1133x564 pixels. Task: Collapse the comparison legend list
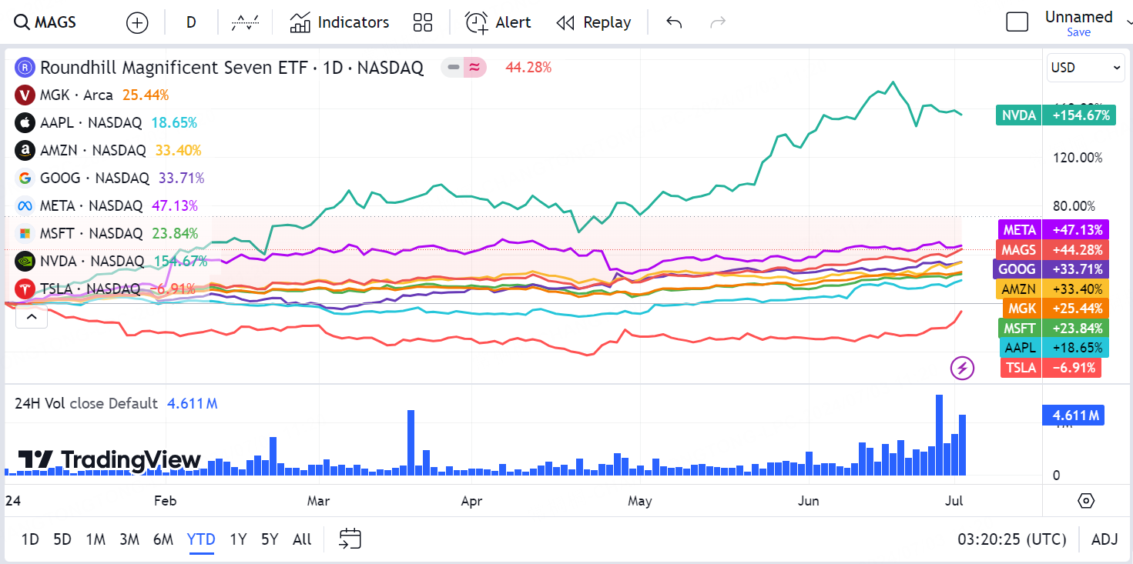(32, 316)
